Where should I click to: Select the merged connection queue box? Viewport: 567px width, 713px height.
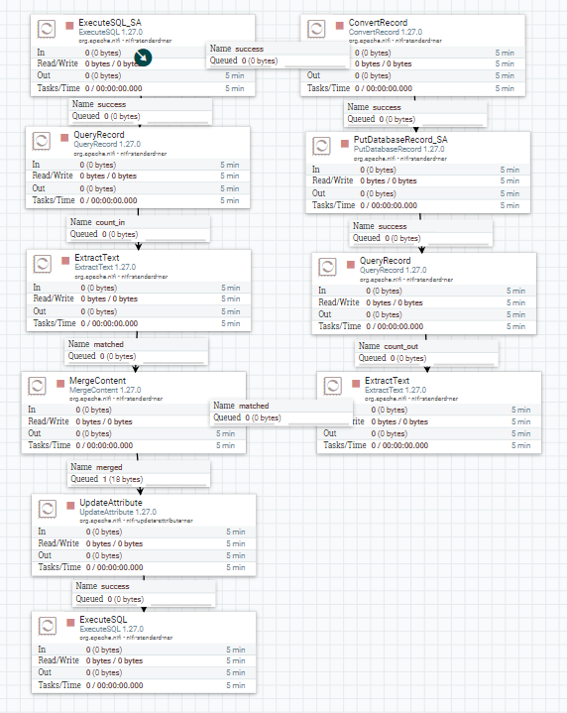(x=139, y=473)
